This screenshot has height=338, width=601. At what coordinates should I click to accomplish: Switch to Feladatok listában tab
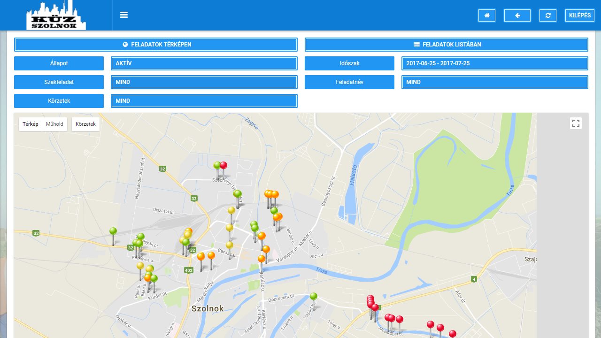[447, 45]
